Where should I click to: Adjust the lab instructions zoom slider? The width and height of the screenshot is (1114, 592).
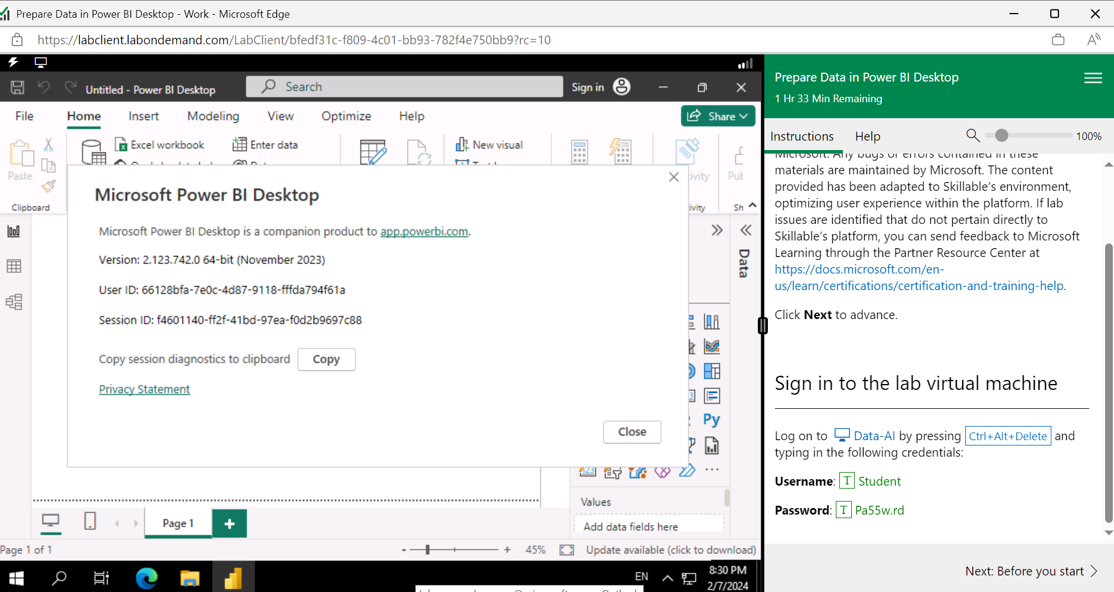(x=1001, y=135)
